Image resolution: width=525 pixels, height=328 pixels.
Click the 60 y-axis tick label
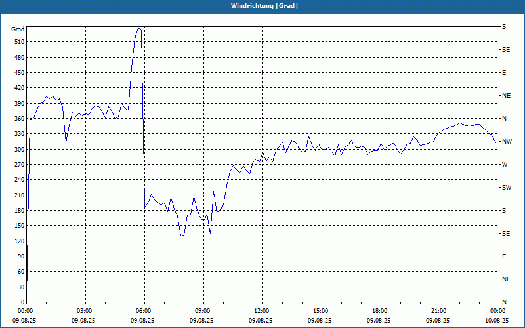(21, 272)
